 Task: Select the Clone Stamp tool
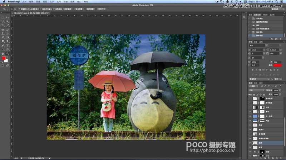click(x=3, y=33)
